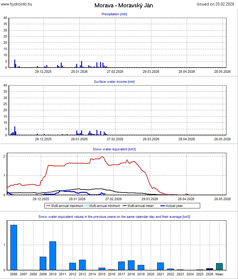Click the 28.01.2026 label under Precipitation chart
238x279 pixels.
(x=79, y=72)
